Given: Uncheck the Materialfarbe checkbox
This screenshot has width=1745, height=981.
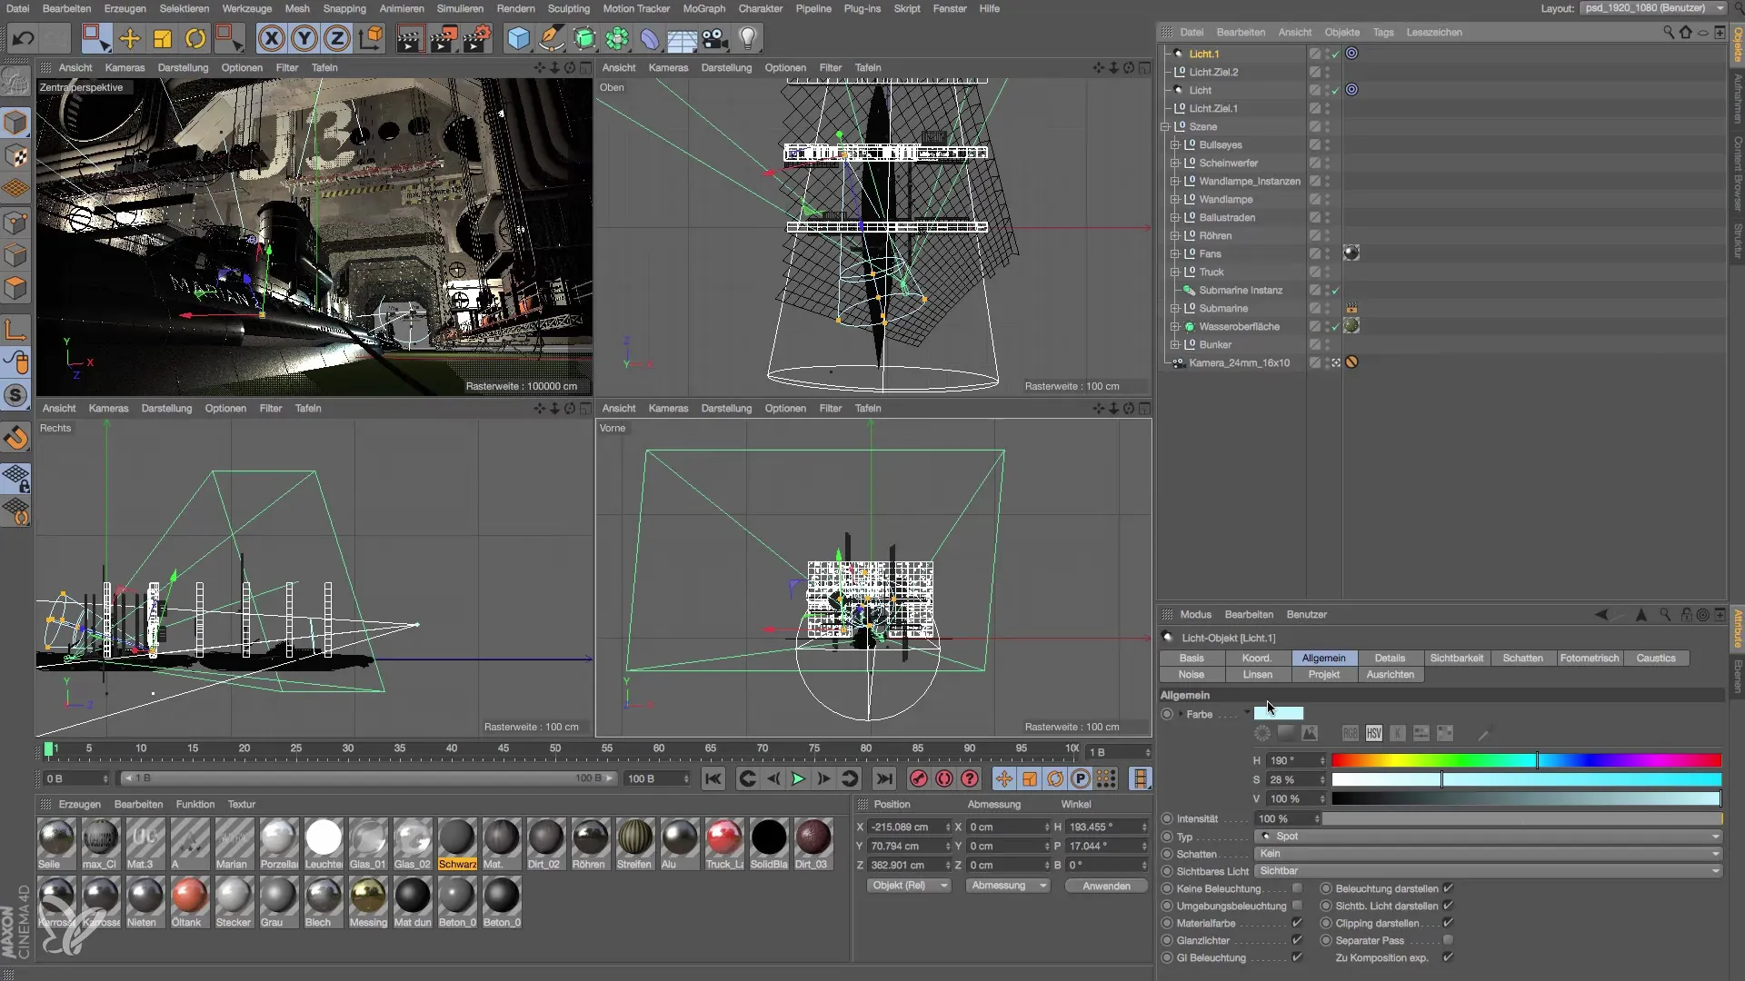Looking at the screenshot, I should click(x=1297, y=923).
